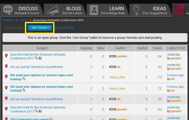This screenshot has width=189, height=120.
Task: Open the IDEAS Your Suggestions tab
Action: point(151,10)
